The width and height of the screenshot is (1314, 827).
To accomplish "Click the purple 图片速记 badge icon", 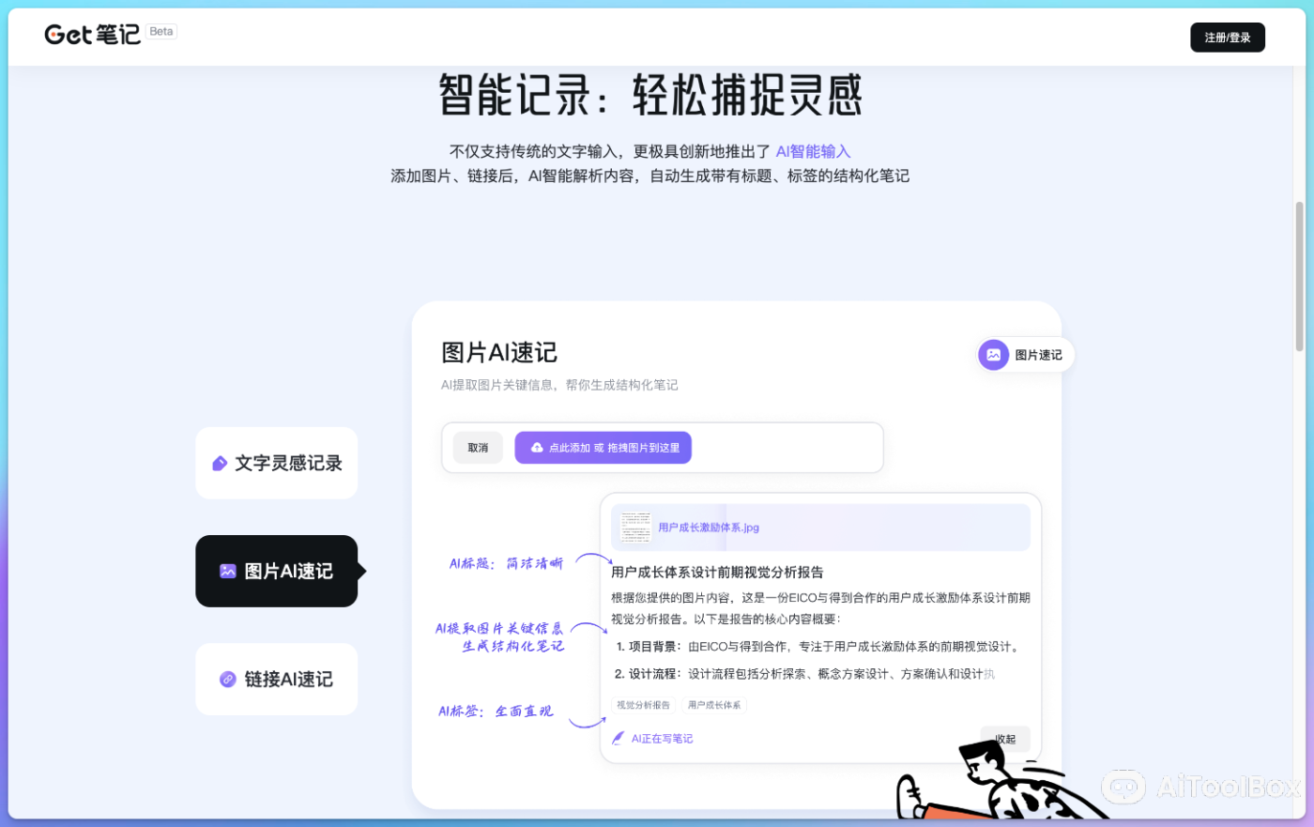I will 993,355.
